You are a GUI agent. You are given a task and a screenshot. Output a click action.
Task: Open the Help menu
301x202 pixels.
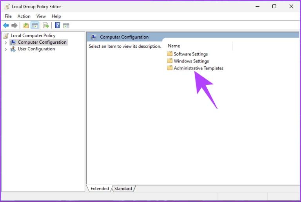(56, 16)
